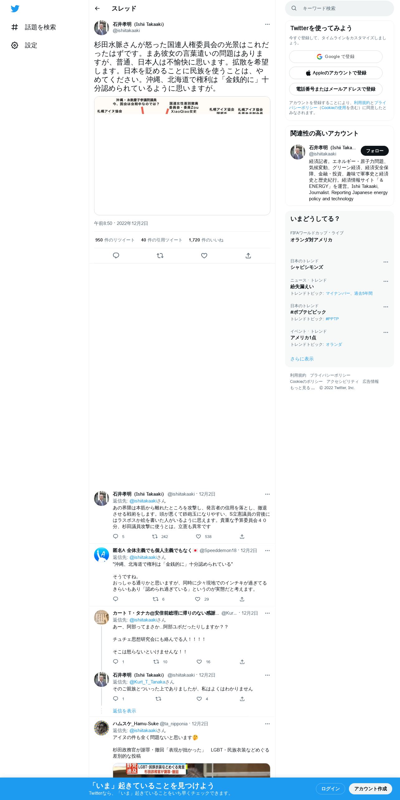Open more options on ハムスケ_Hamu-Suke reply
Viewport: 400px width, 800px height.
267,724
